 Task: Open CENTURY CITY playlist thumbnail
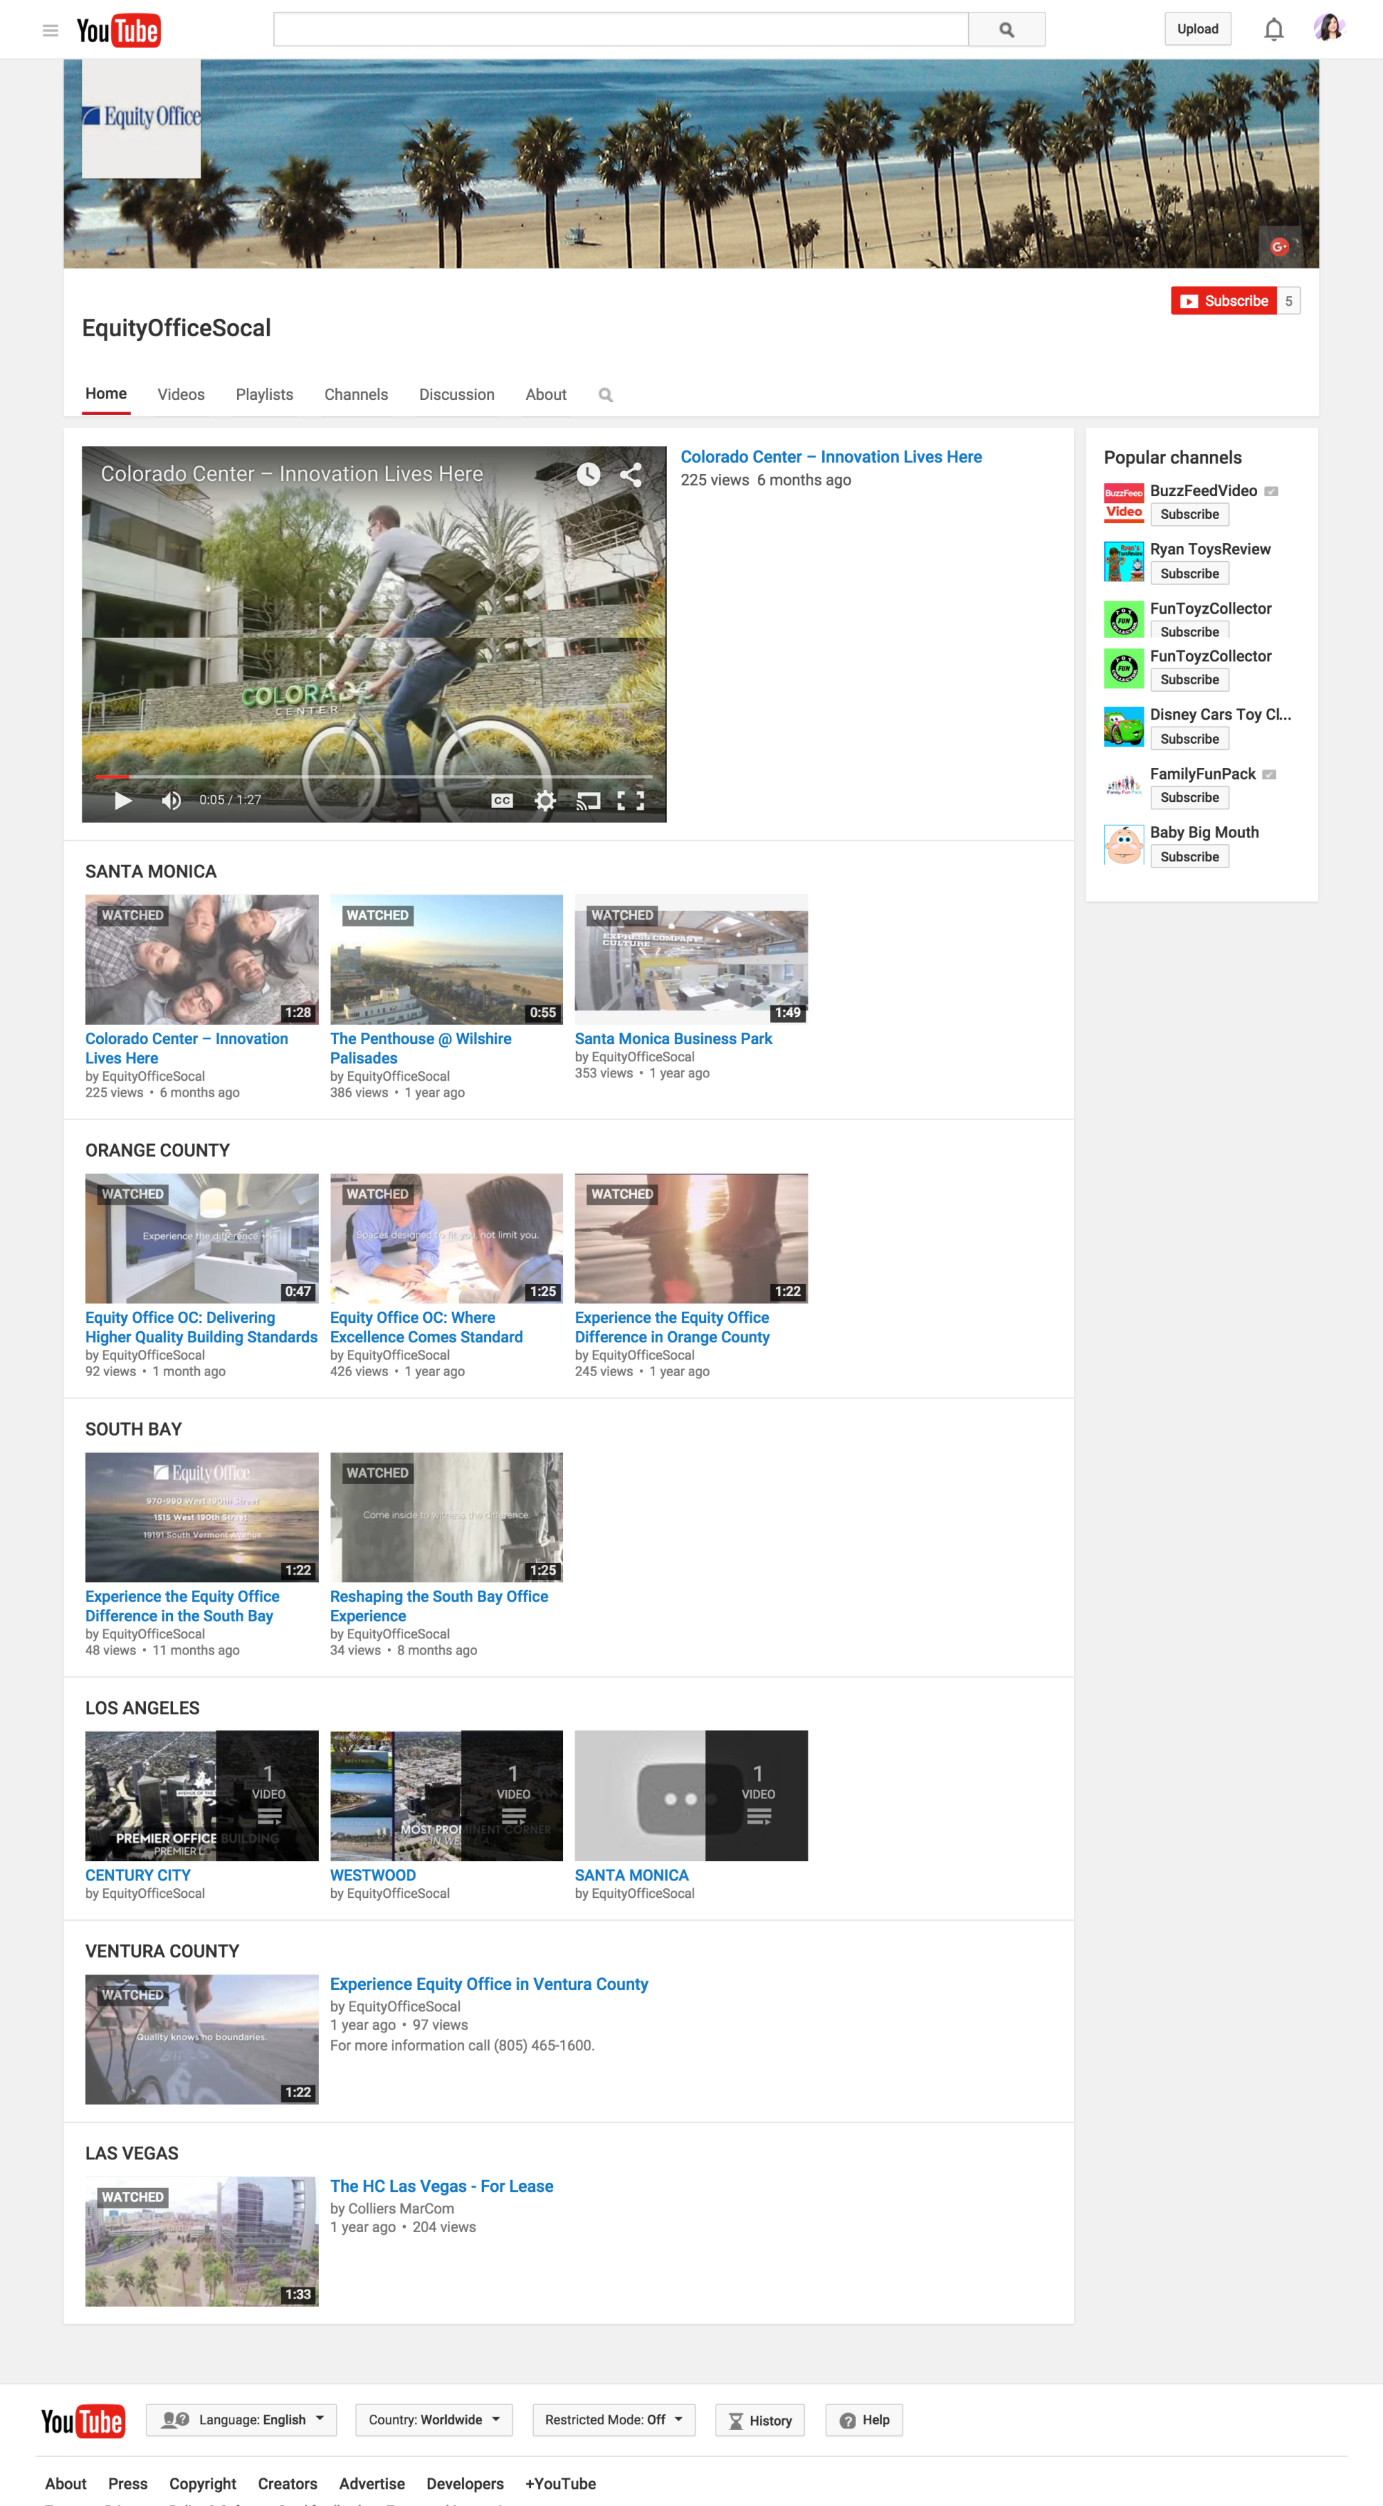pyautogui.click(x=201, y=1796)
